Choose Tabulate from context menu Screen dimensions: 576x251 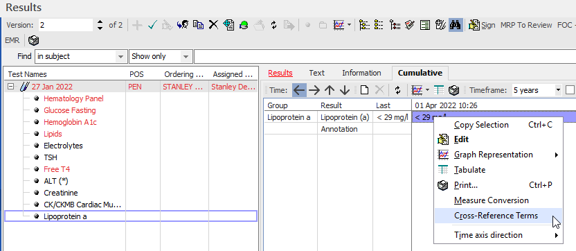(x=498, y=170)
